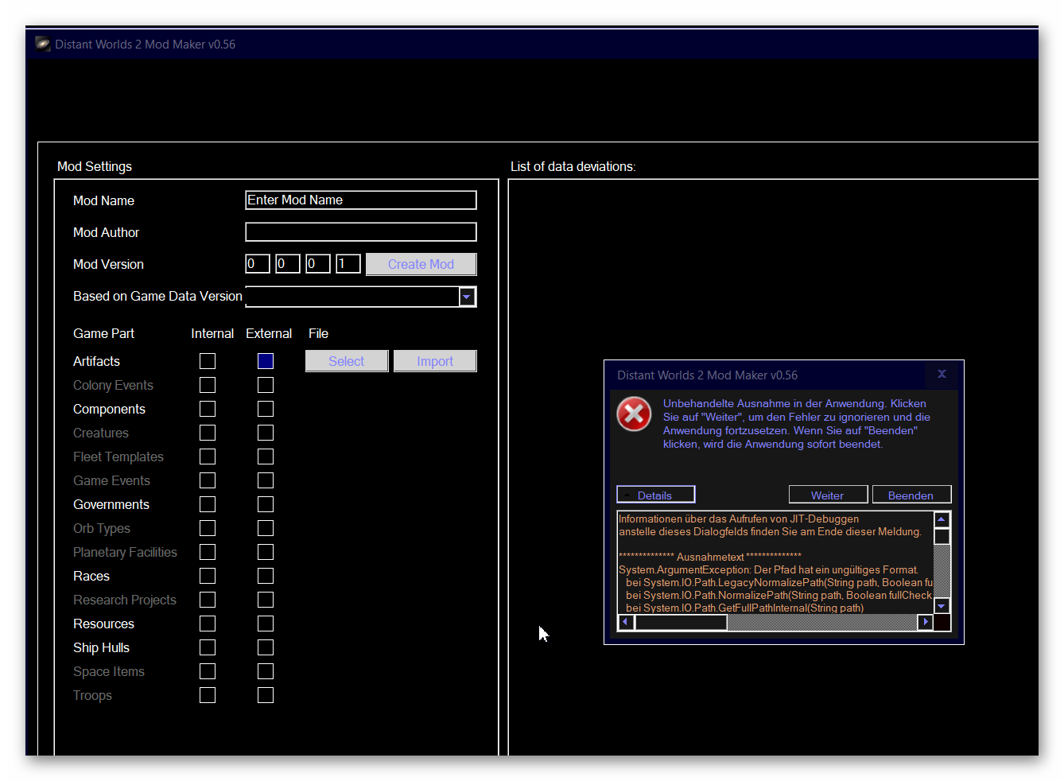The image size is (1064, 781).
Task: Click the System.ArgumentException line in details text
Action: click(x=768, y=569)
